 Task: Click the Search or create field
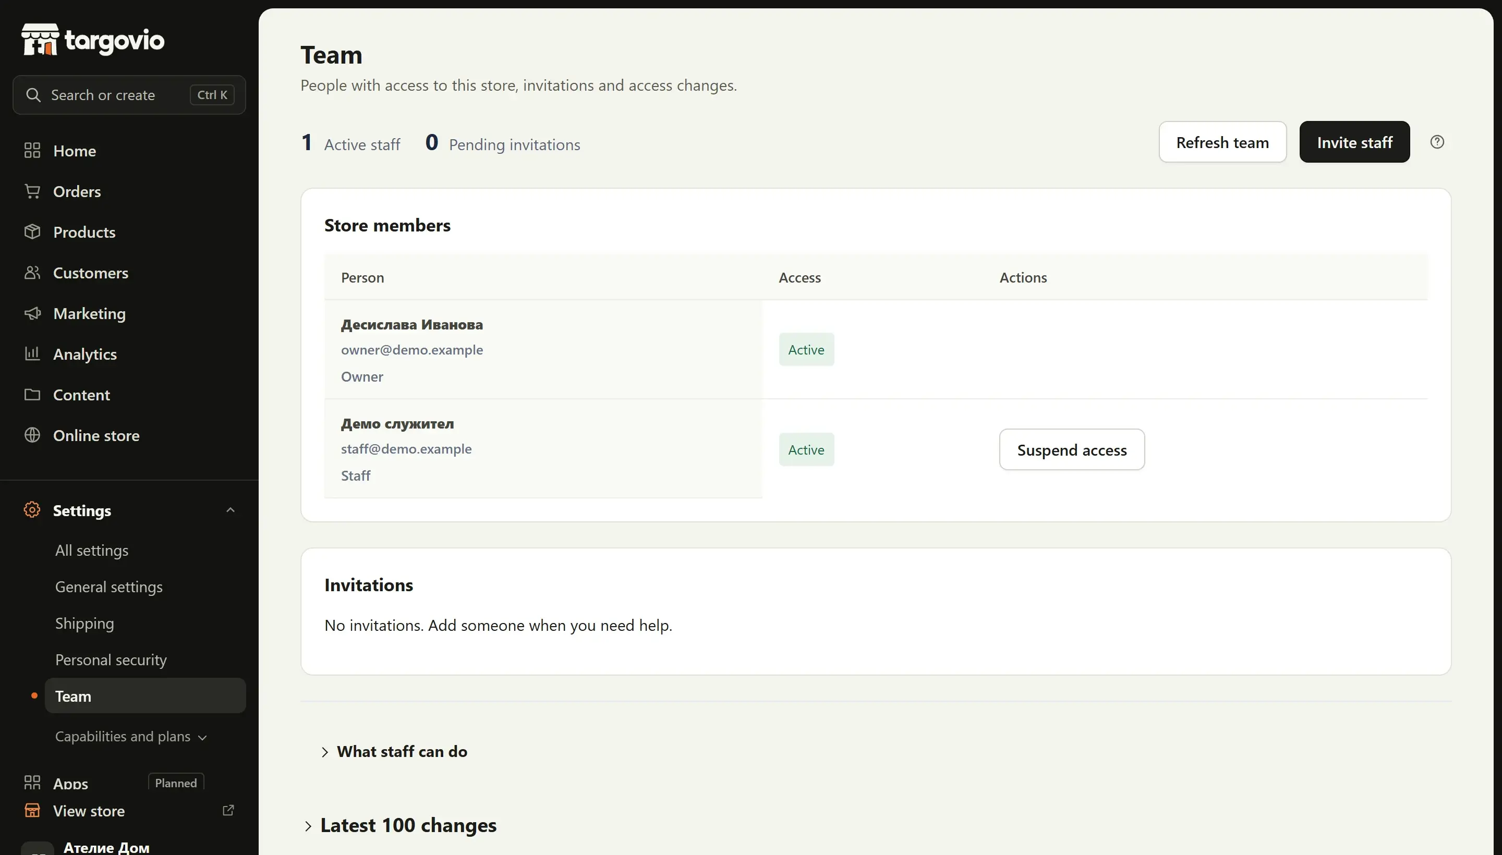point(129,95)
